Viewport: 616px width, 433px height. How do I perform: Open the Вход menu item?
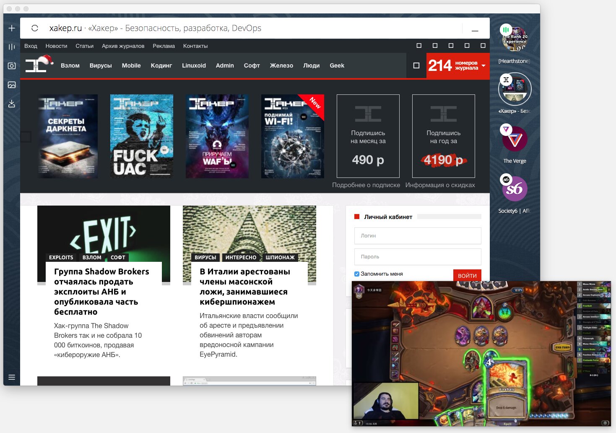tap(31, 46)
